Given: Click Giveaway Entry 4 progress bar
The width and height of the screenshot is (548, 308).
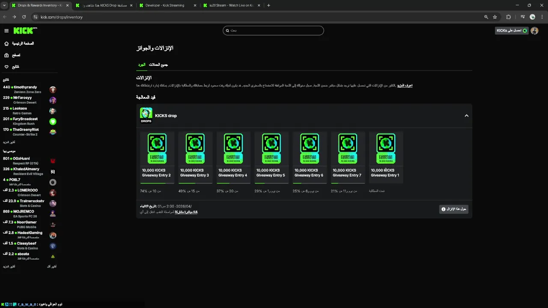Looking at the screenshot, I should click(x=233, y=183).
